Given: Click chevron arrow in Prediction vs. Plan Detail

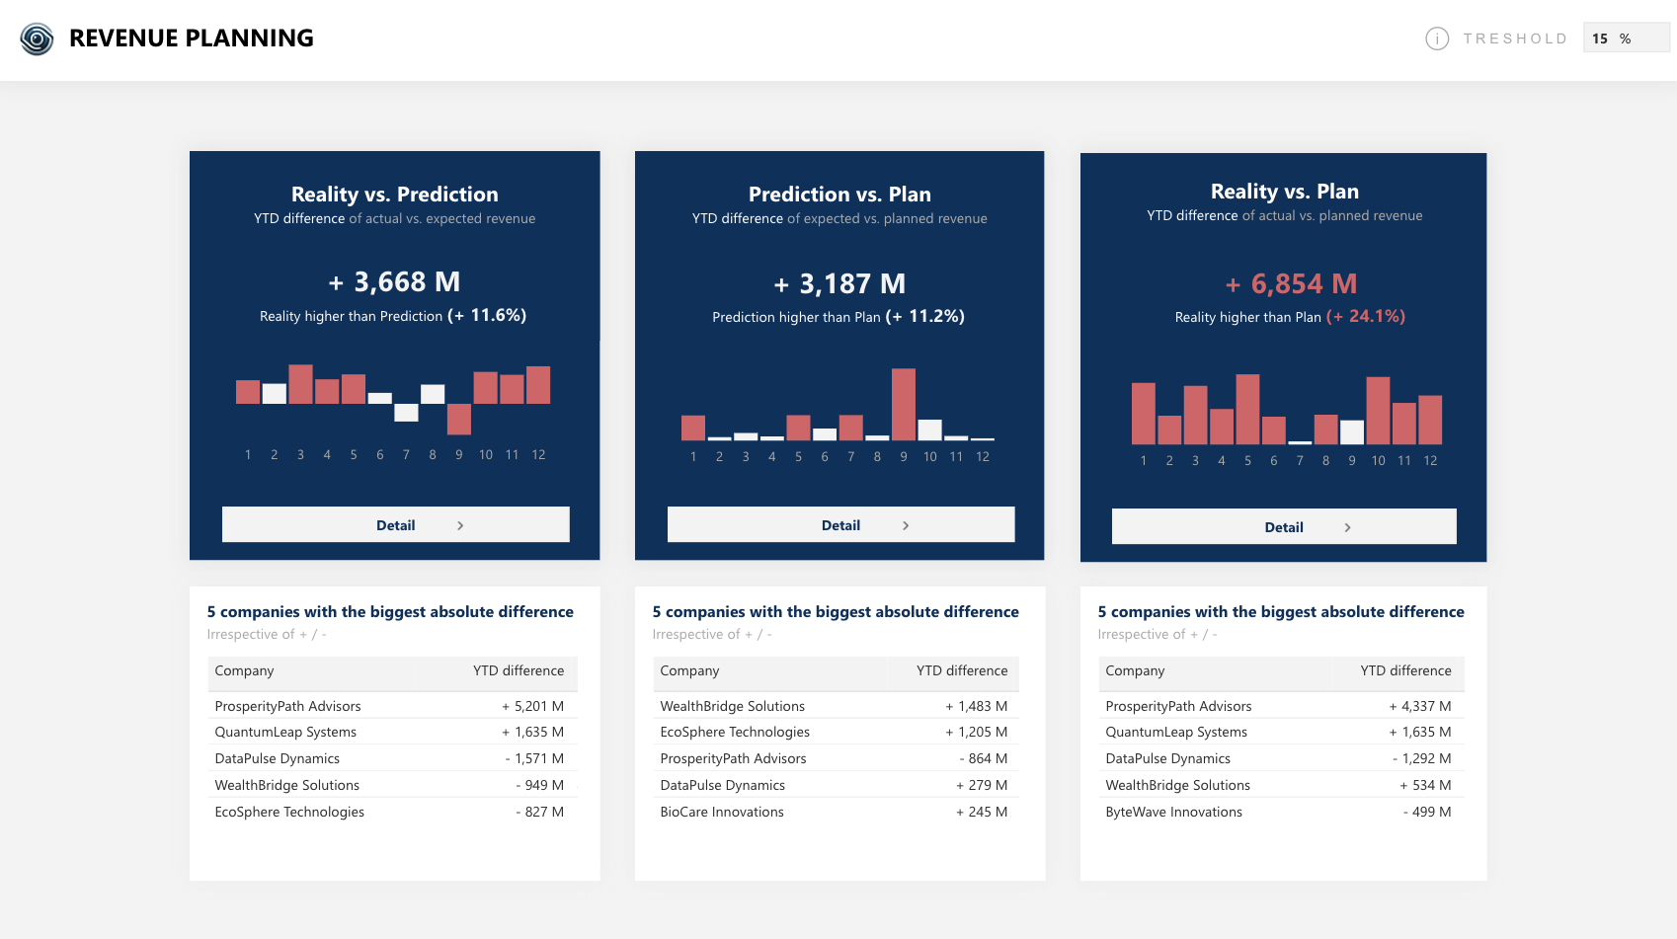Looking at the screenshot, I should (x=906, y=525).
